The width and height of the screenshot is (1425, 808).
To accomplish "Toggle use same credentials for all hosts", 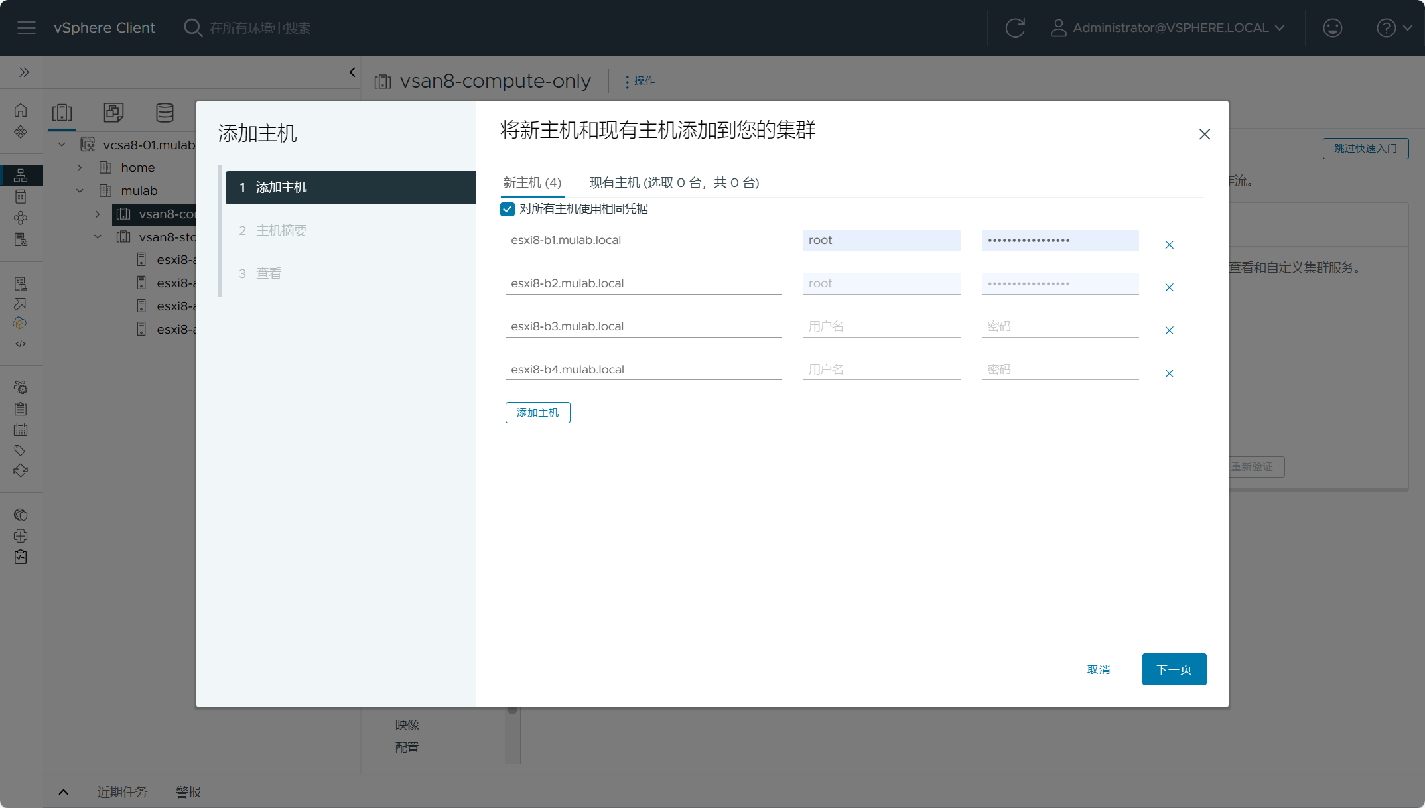I will 508,209.
